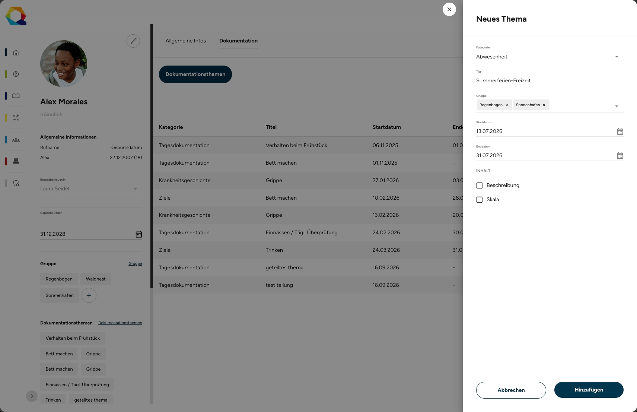The height and width of the screenshot is (412, 637).
Task: Expand the Kategorie dropdown
Action: [x=550, y=57]
